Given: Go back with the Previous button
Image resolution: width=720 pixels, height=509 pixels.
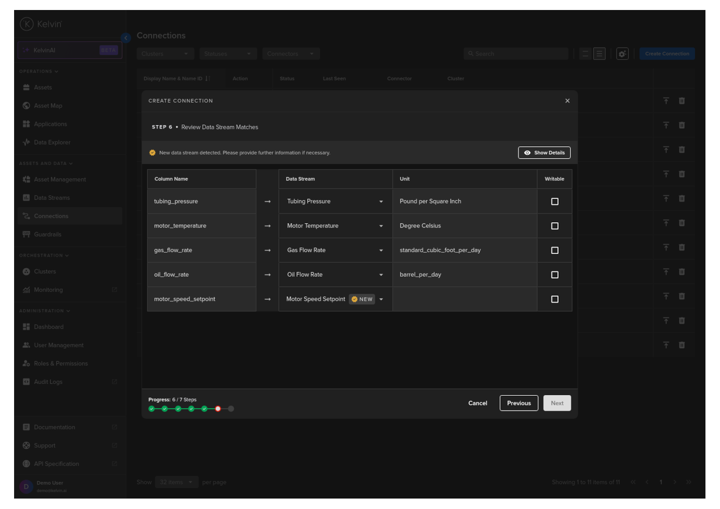Looking at the screenshot, I should coord(519,403).
